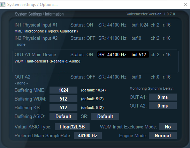The image size is (190, 148).
Task: Change the Buffering KS value 512
Action: [x=63, y=108]
